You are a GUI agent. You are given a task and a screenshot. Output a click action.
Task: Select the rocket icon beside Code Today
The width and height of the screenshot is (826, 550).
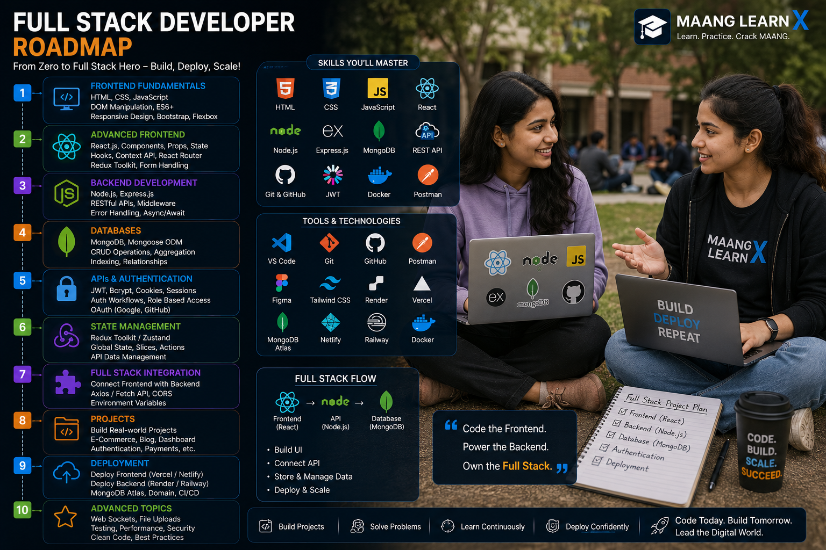(660, 526)
